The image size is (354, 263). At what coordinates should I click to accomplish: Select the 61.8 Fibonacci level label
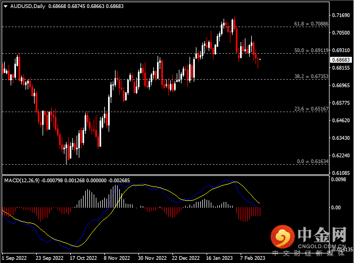point(311,24)
